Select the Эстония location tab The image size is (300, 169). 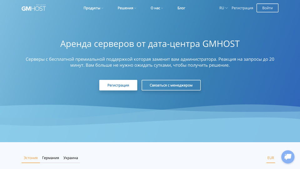(x=31, y=158)
